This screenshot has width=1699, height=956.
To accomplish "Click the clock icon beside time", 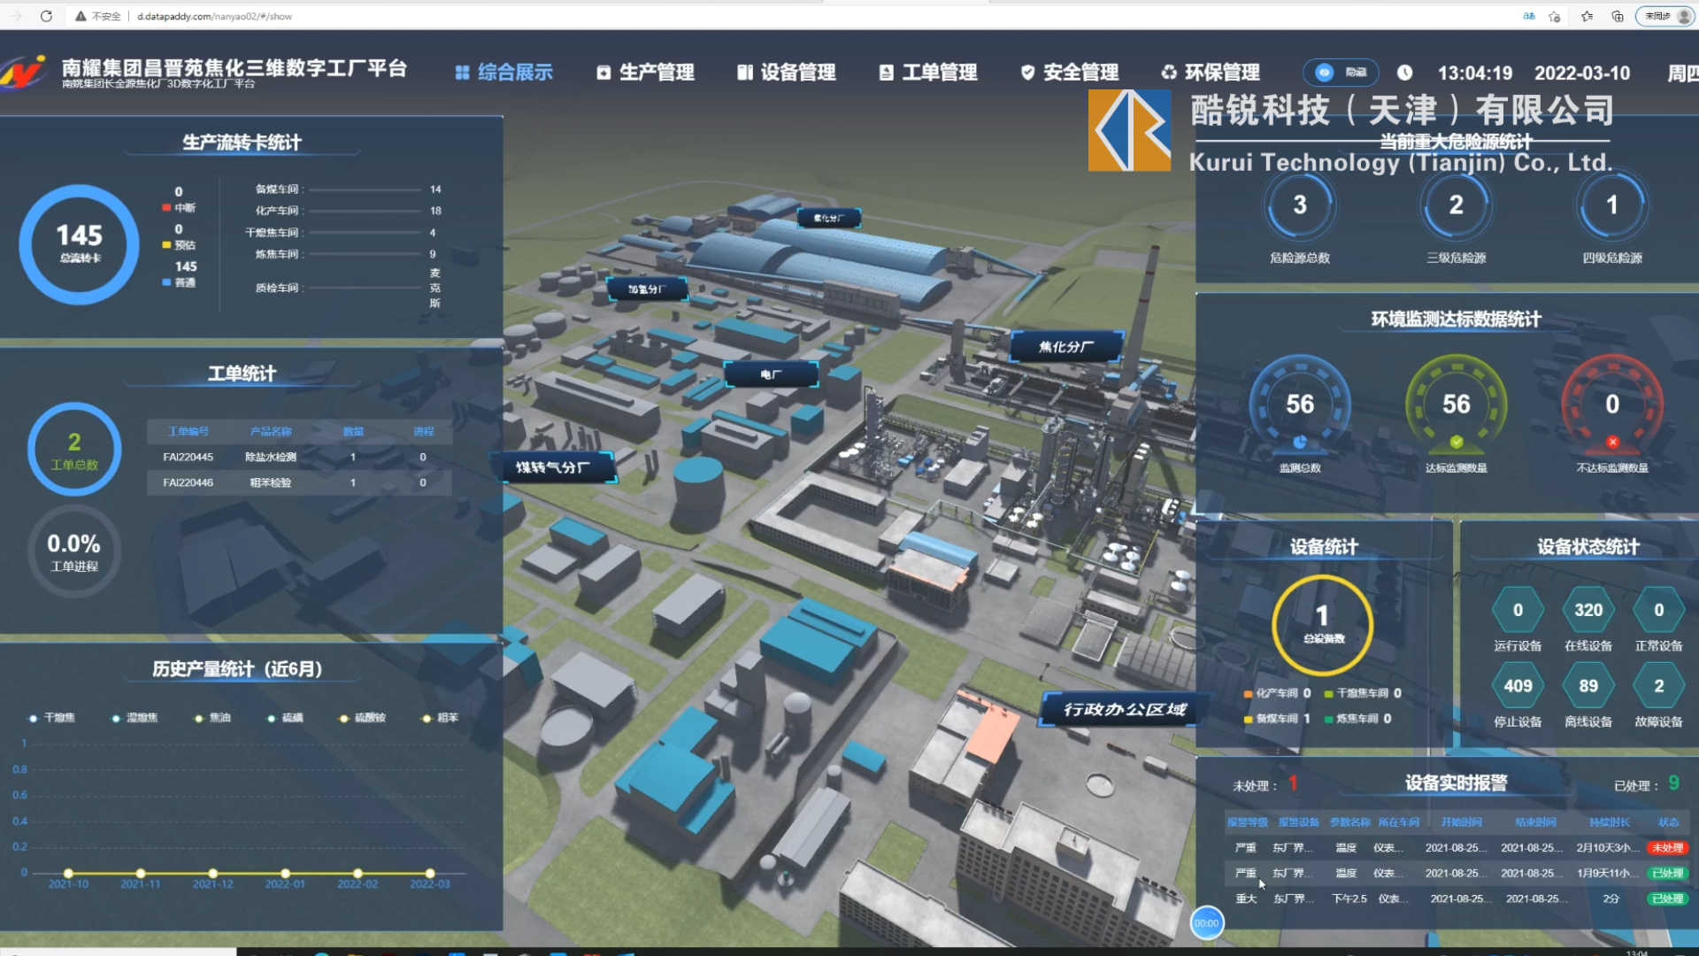I will [x=1404, y=73].
